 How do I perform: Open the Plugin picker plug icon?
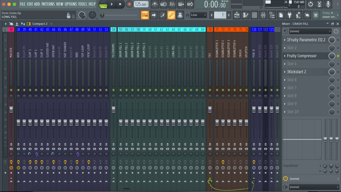click(x=289, y=15)
